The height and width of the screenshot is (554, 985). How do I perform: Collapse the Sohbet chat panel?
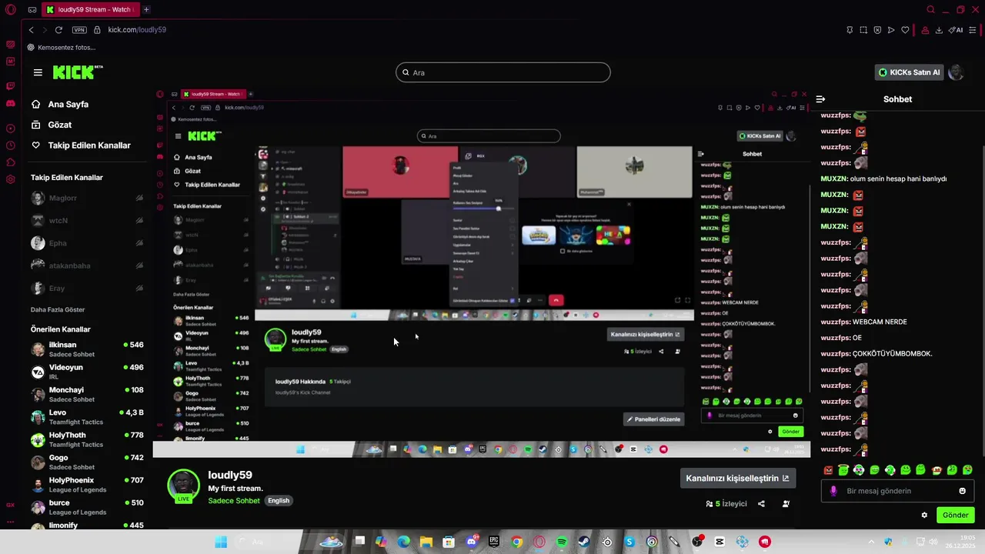point(820,99)
